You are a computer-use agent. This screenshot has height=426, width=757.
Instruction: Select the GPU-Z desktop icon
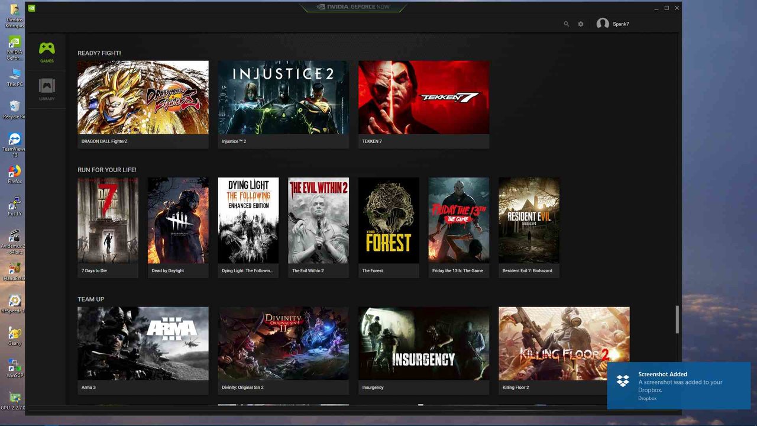(x=14, y=401)
